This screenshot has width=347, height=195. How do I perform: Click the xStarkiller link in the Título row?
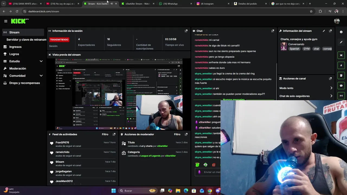coord(162,146)
